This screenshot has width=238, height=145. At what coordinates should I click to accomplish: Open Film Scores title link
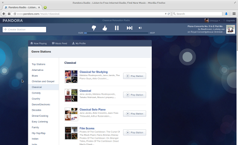(87, 129)
